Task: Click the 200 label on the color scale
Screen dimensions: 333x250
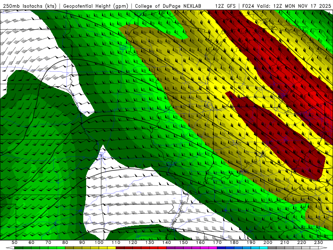Action: coord(268,242)
